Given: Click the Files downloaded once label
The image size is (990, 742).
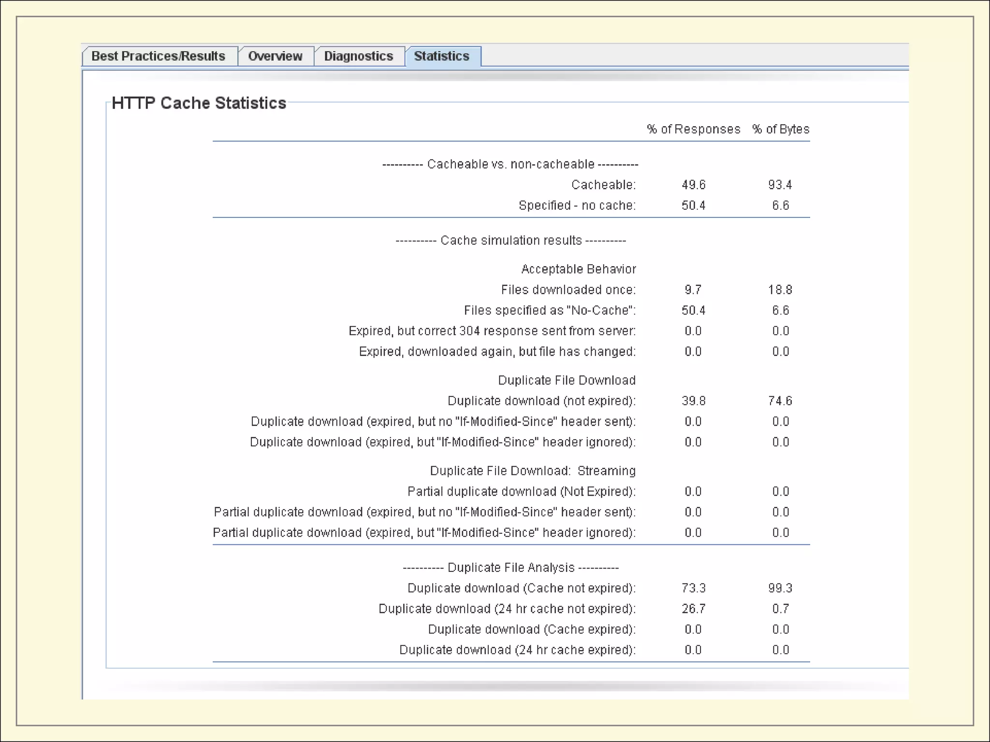Looking at the screenshot, I should 568,290.
